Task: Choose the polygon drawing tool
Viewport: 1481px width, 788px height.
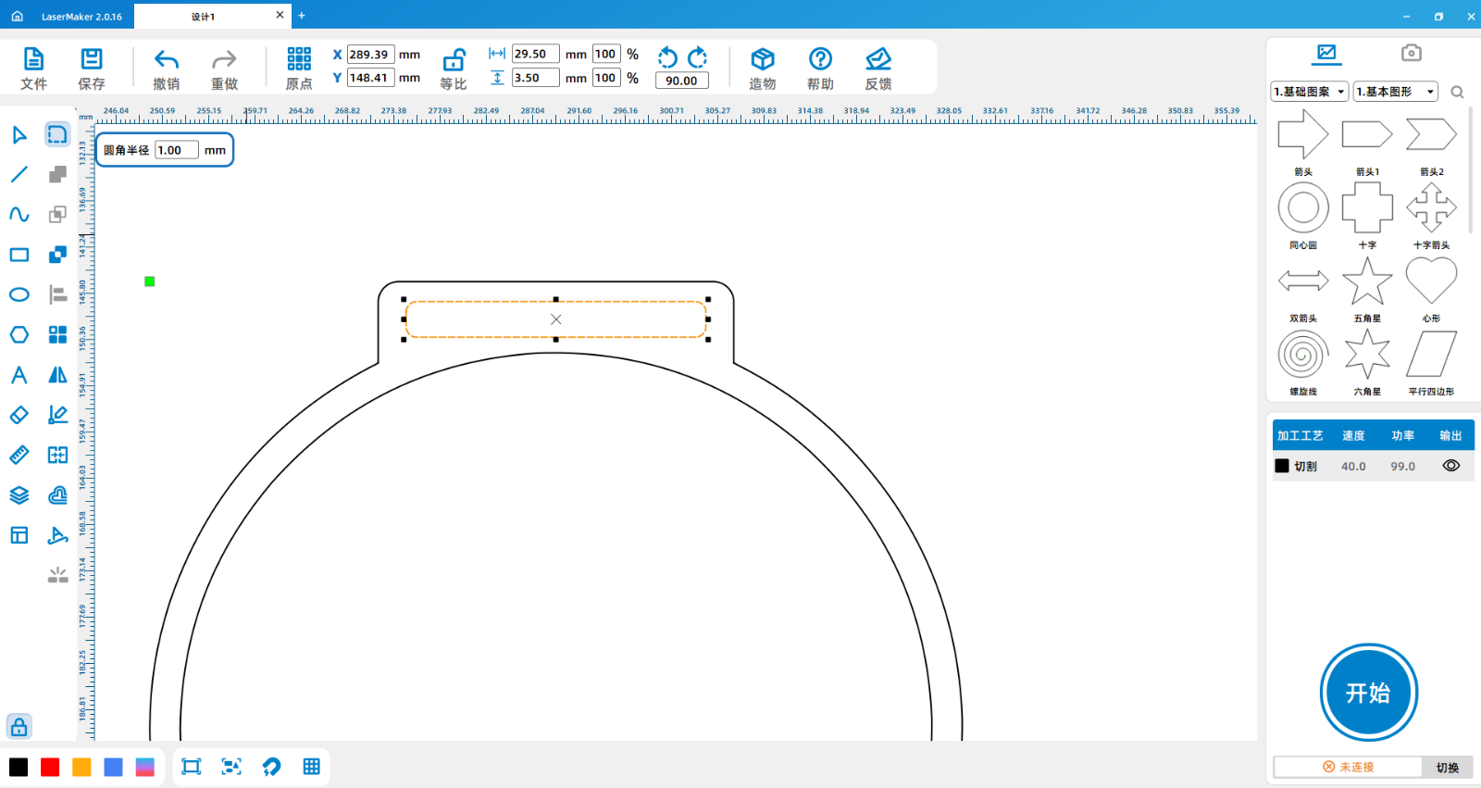Action: 19,334
